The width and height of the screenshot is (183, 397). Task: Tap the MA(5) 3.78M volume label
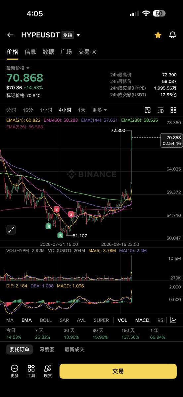point(102,251)
